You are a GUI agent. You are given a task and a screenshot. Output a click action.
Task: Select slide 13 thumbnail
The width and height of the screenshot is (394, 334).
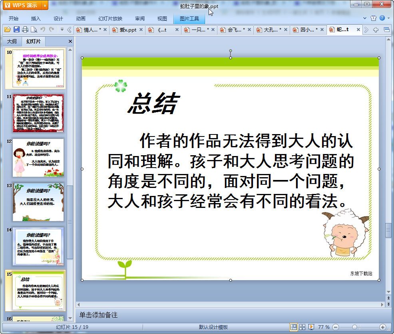[38, 202]
